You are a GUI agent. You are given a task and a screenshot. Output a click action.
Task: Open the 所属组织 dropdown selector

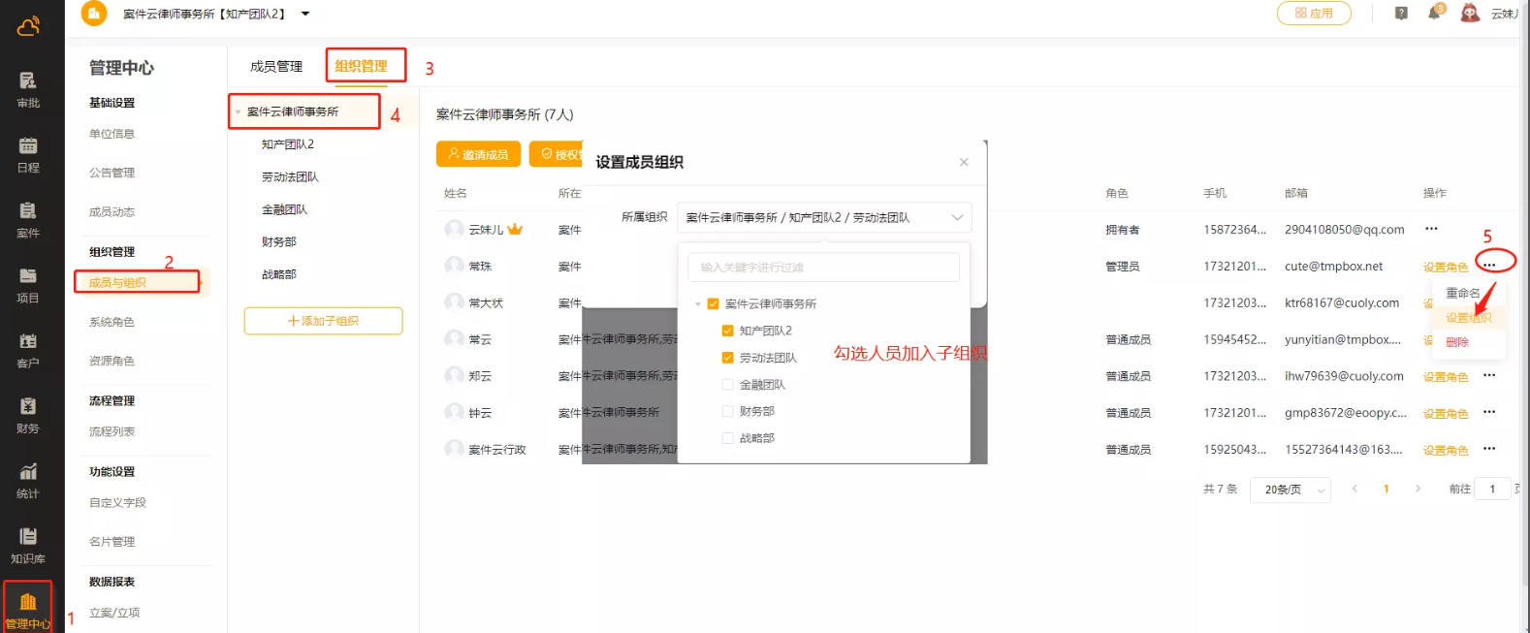tap(823, 218)
